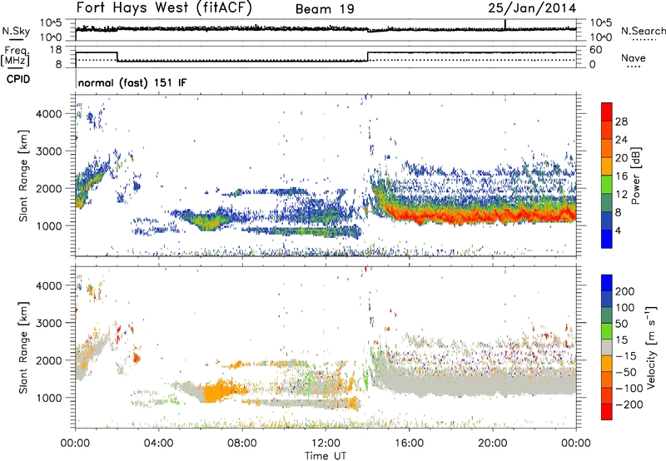Click the 2000 tick in the power panel
This screenshot has width=666, height=461.
point(49,188)
